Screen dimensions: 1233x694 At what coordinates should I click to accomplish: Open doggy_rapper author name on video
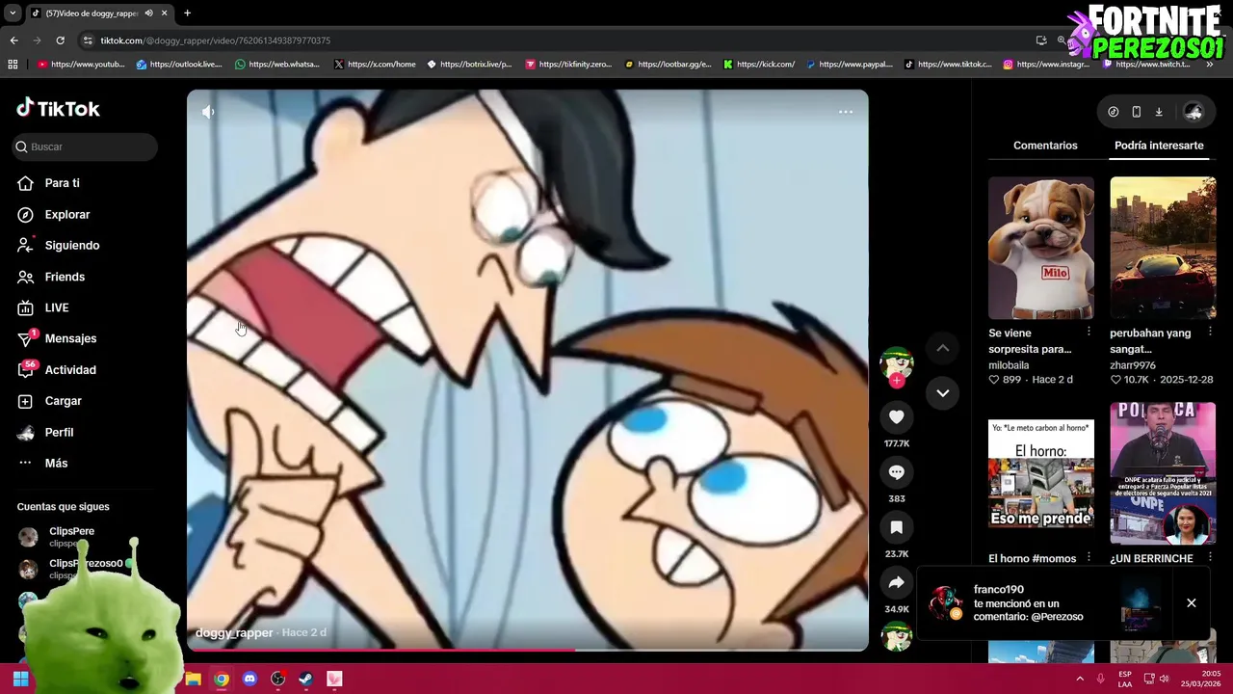tap(234, 632)
